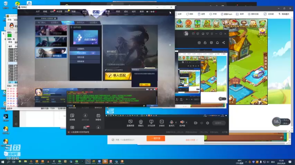The height and width of the screenshot is (165, 295).
Task: Open the 教学 tutorial menu item
Action: pyautogui.click(x=142, y=12)
